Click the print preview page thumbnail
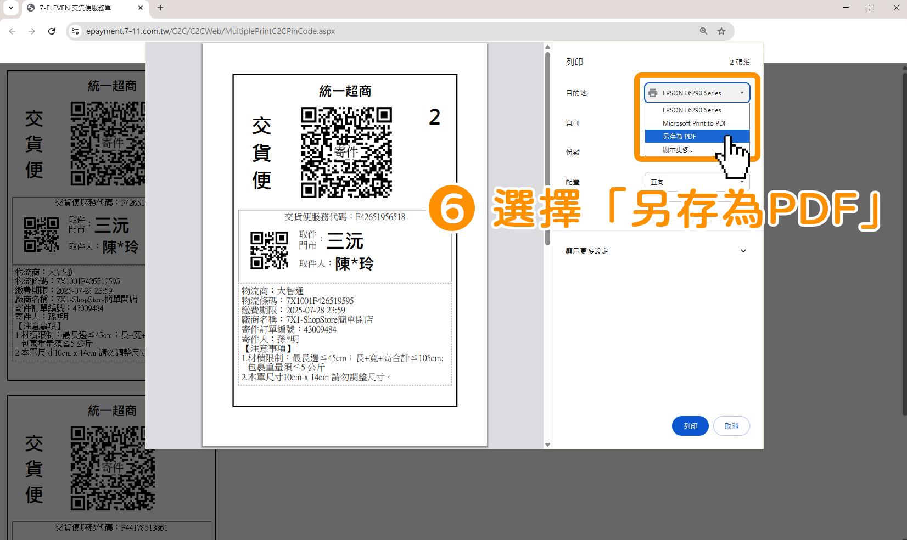Image resolution: width=907 pixels, height=540 pixels. pos(345,245)
